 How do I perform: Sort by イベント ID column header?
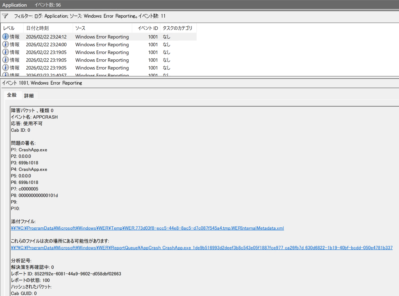pyautogui.click(x=148, y=28)
